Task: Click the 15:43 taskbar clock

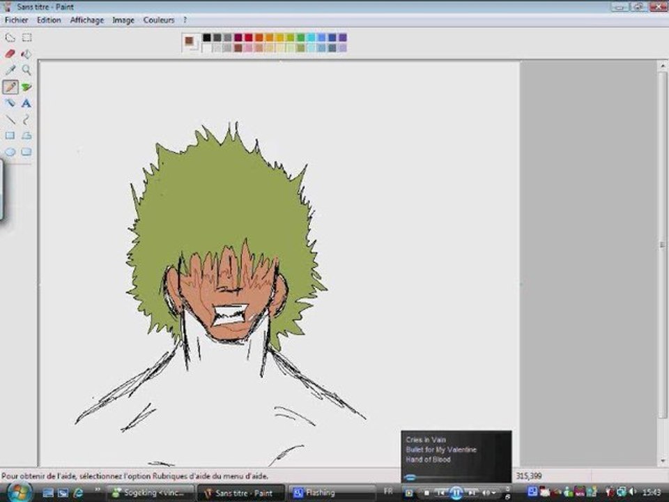Action: (652, 492)
